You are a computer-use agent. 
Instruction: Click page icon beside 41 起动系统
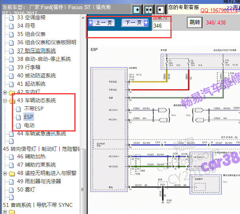[x=11, y=84]
